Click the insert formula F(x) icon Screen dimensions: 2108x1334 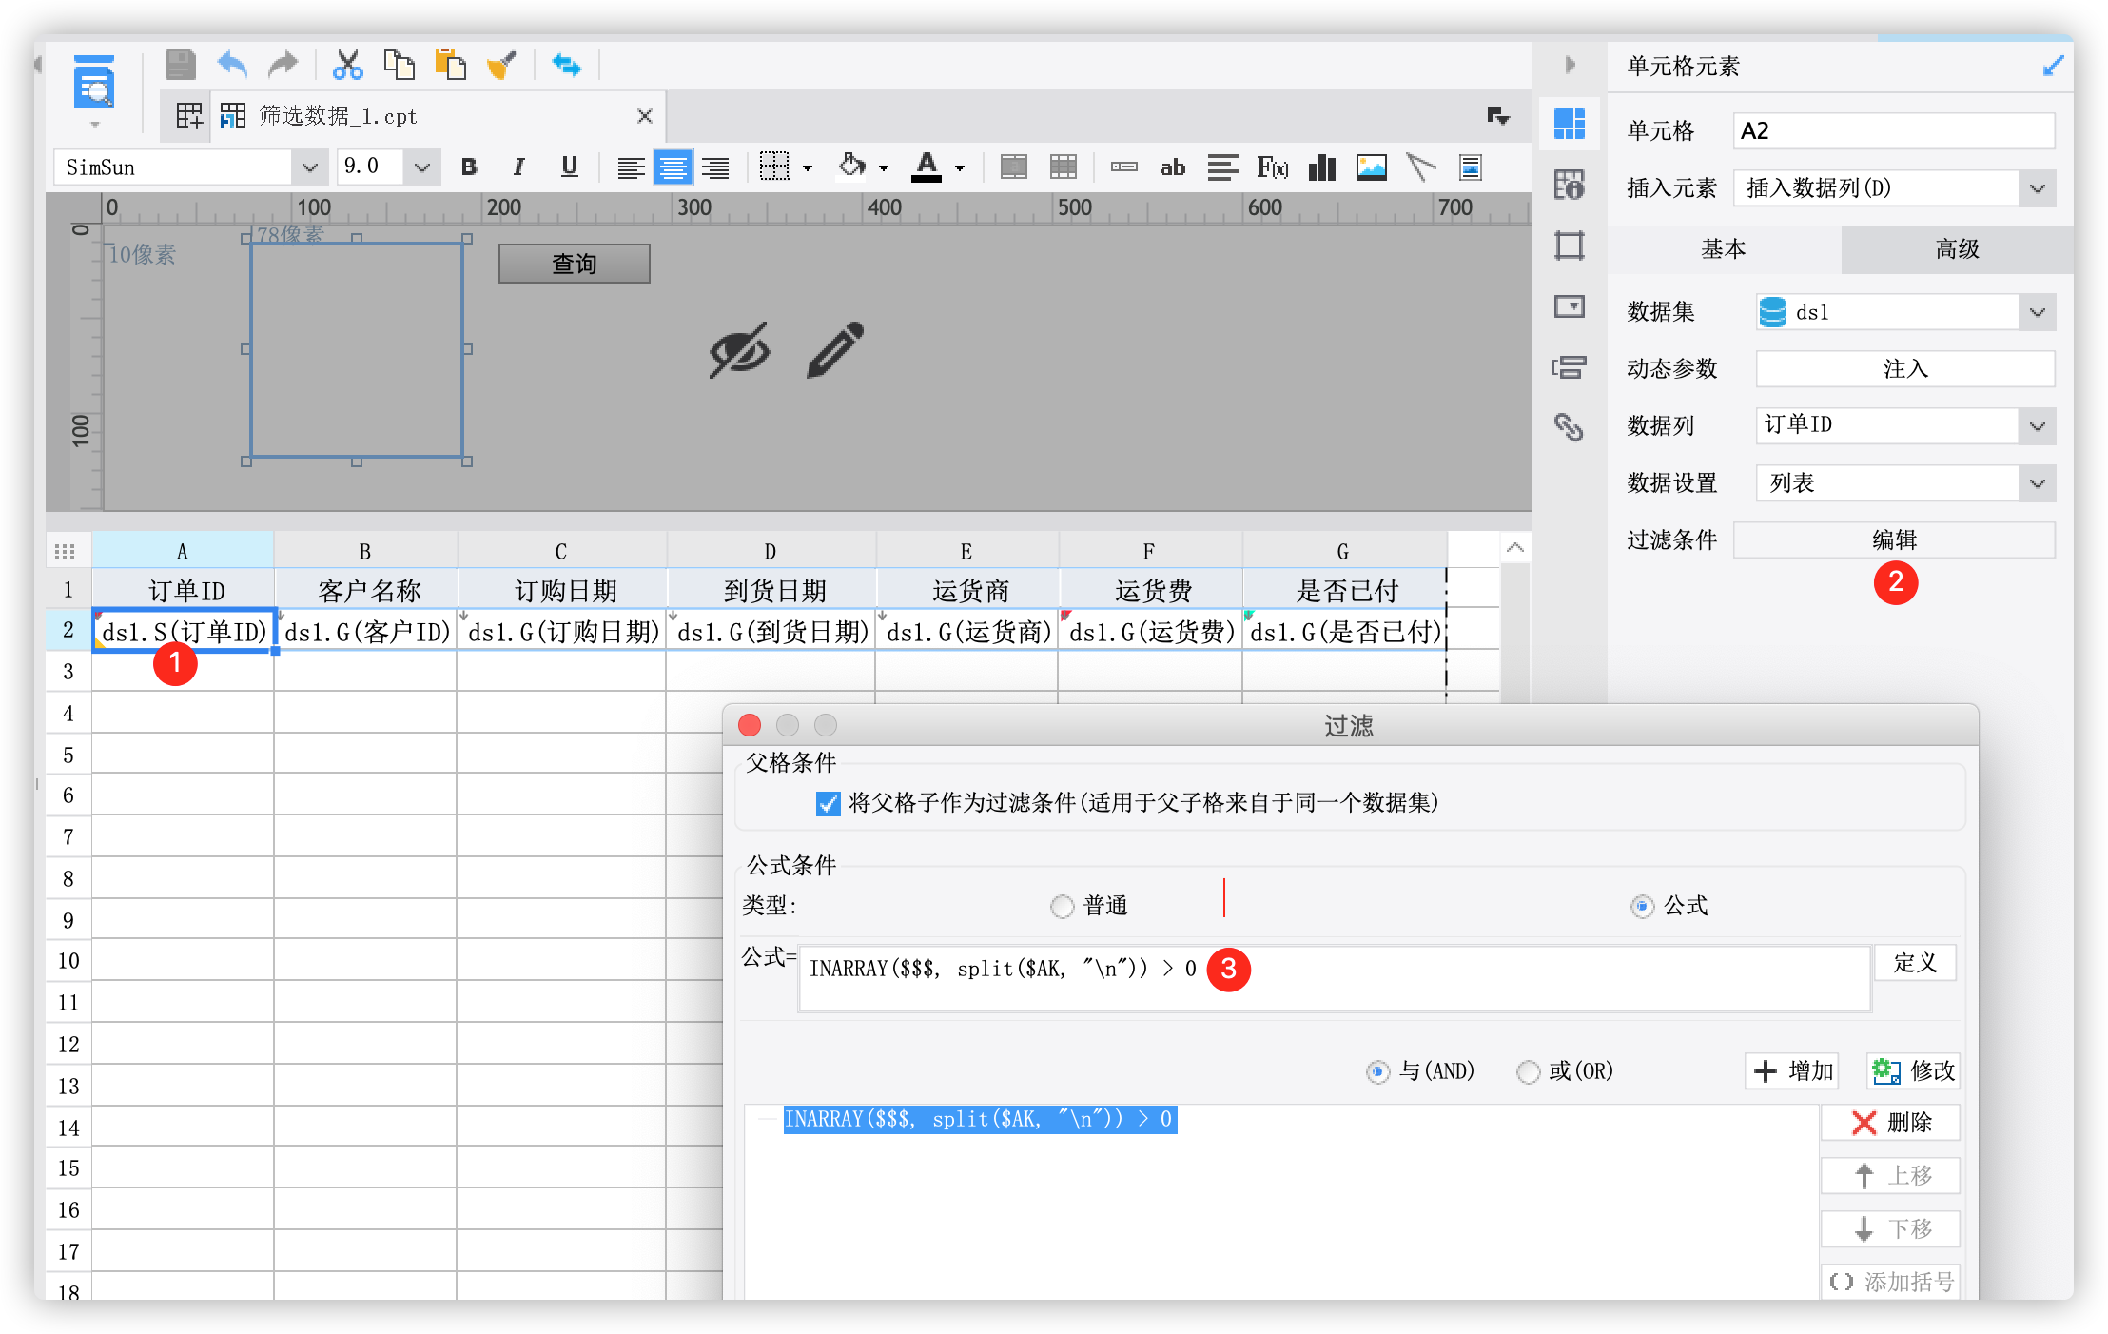(x=1272, y=168)
